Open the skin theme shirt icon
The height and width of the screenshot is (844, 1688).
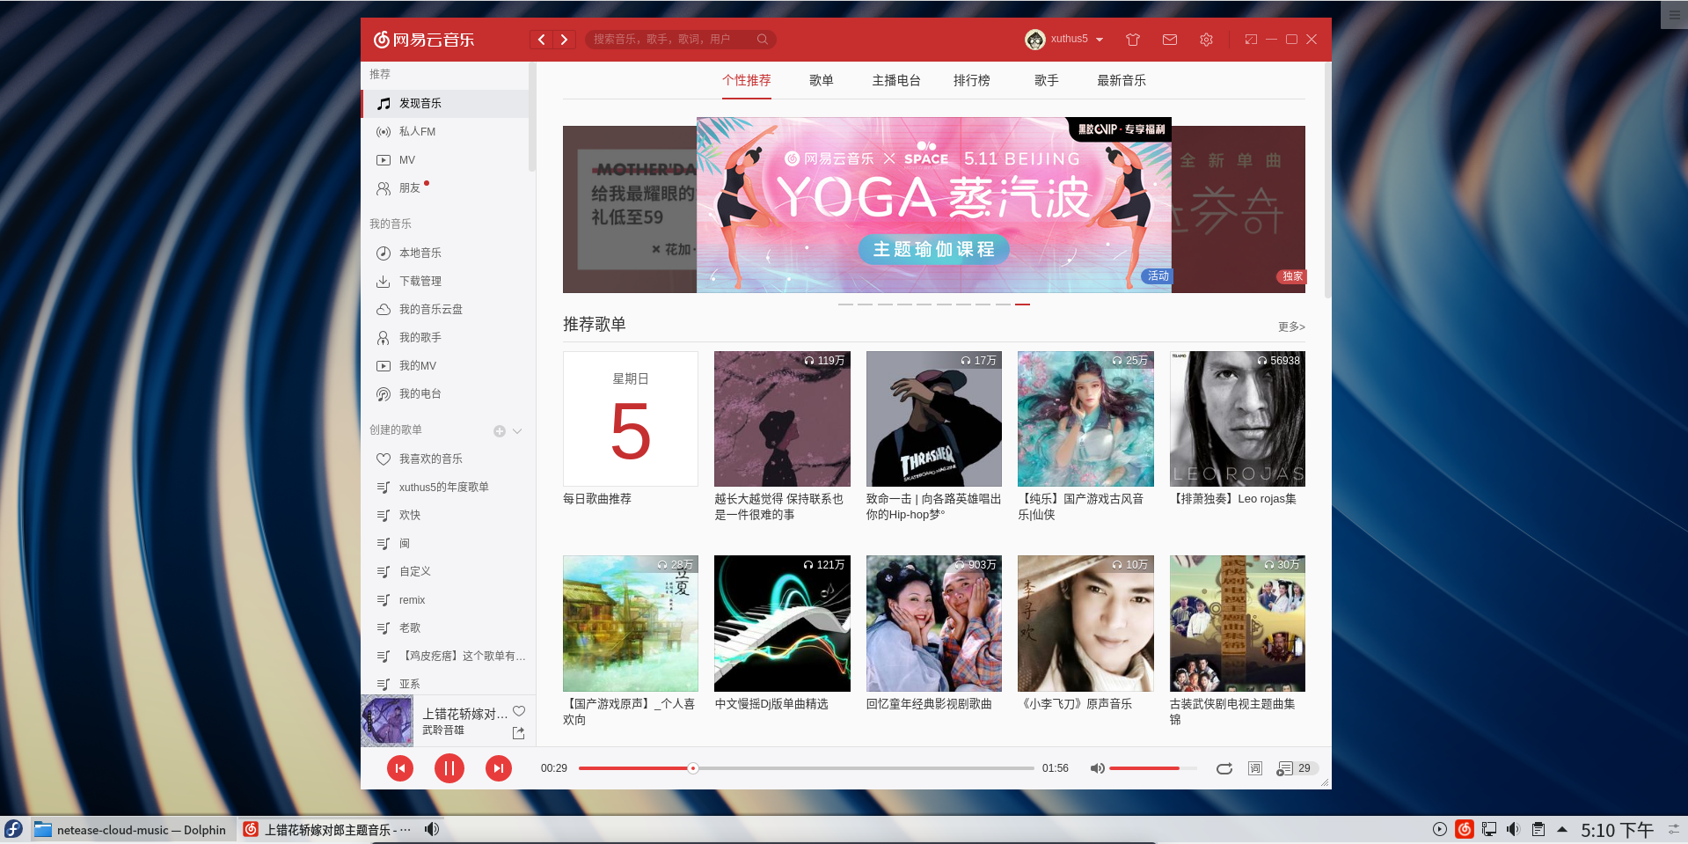tap(1133, 40)
